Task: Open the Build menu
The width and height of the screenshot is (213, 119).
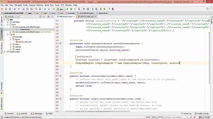Action: (47, 5)
